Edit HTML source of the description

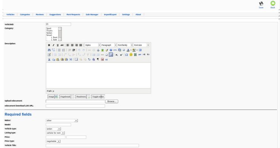click(115, 50)
